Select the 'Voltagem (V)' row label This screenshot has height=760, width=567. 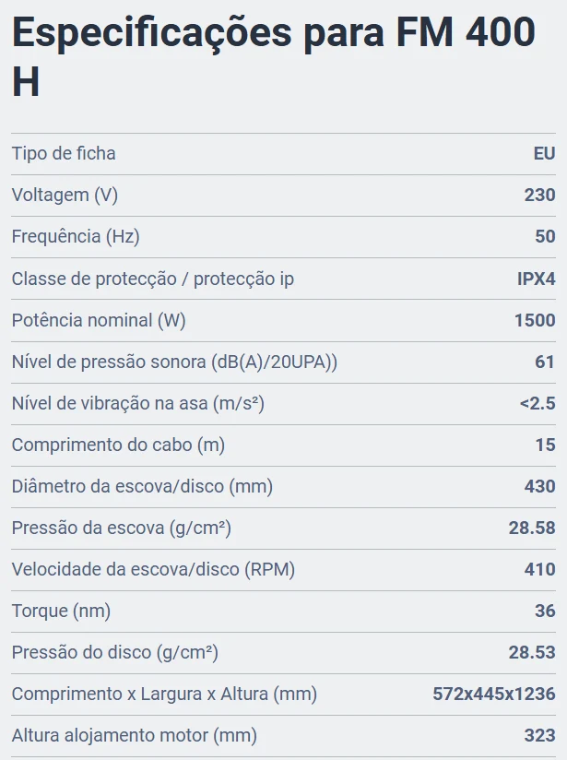coord(65,195)
